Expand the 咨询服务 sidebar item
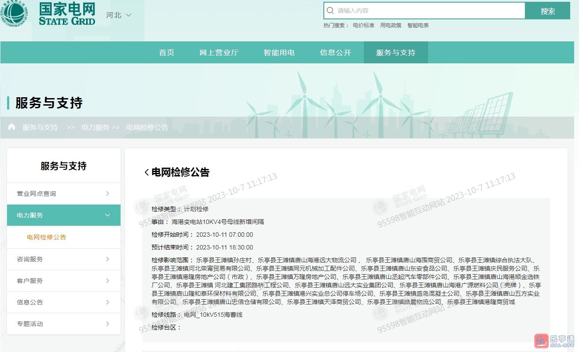The width and height of the screenshot is (579, 352). (64, 259)
